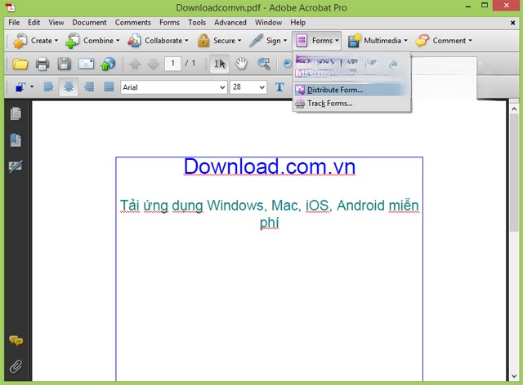Go to next page arrow
This screenshot has width=523, height=385.
point(153,64)
